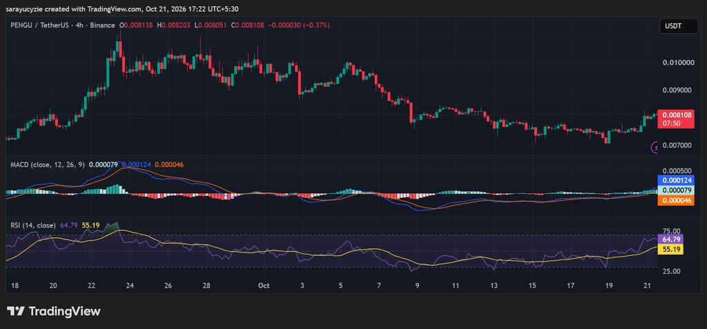Click date axis label 24
Viewport: 707px width, 329px height.
(130, 286)
